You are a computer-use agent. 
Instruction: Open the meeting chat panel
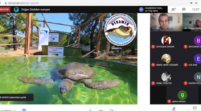coord(184,9)
